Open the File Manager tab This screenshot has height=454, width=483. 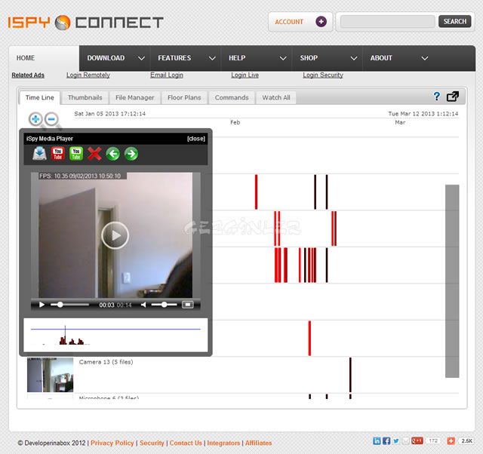click(x=135, y=97)
